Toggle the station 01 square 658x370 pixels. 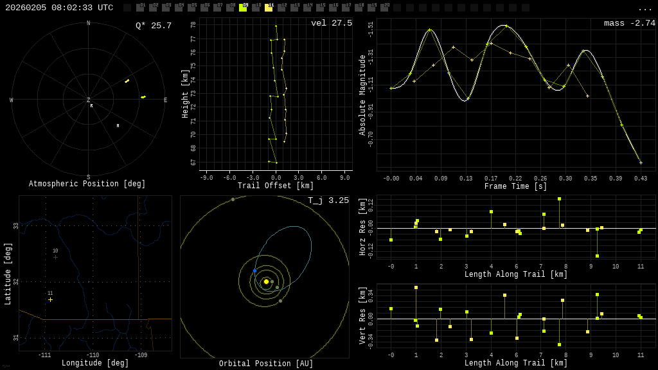140,8
